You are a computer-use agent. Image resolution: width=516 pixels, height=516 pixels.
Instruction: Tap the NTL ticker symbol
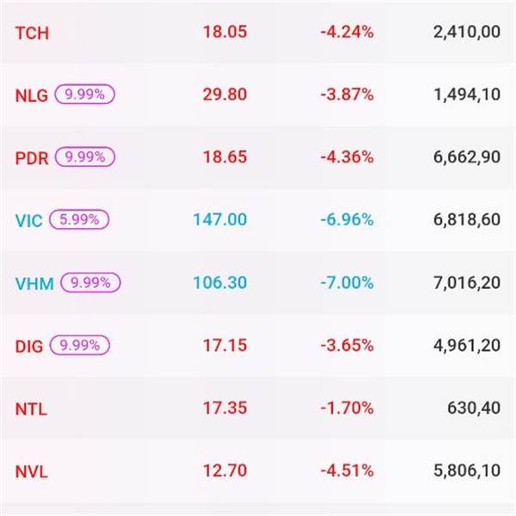[x=31, y=408]
